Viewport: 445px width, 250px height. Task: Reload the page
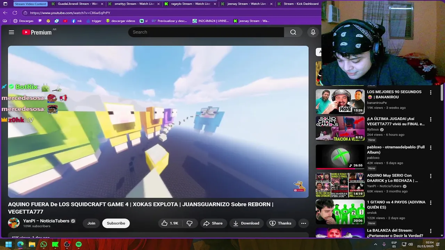point(15,13)
